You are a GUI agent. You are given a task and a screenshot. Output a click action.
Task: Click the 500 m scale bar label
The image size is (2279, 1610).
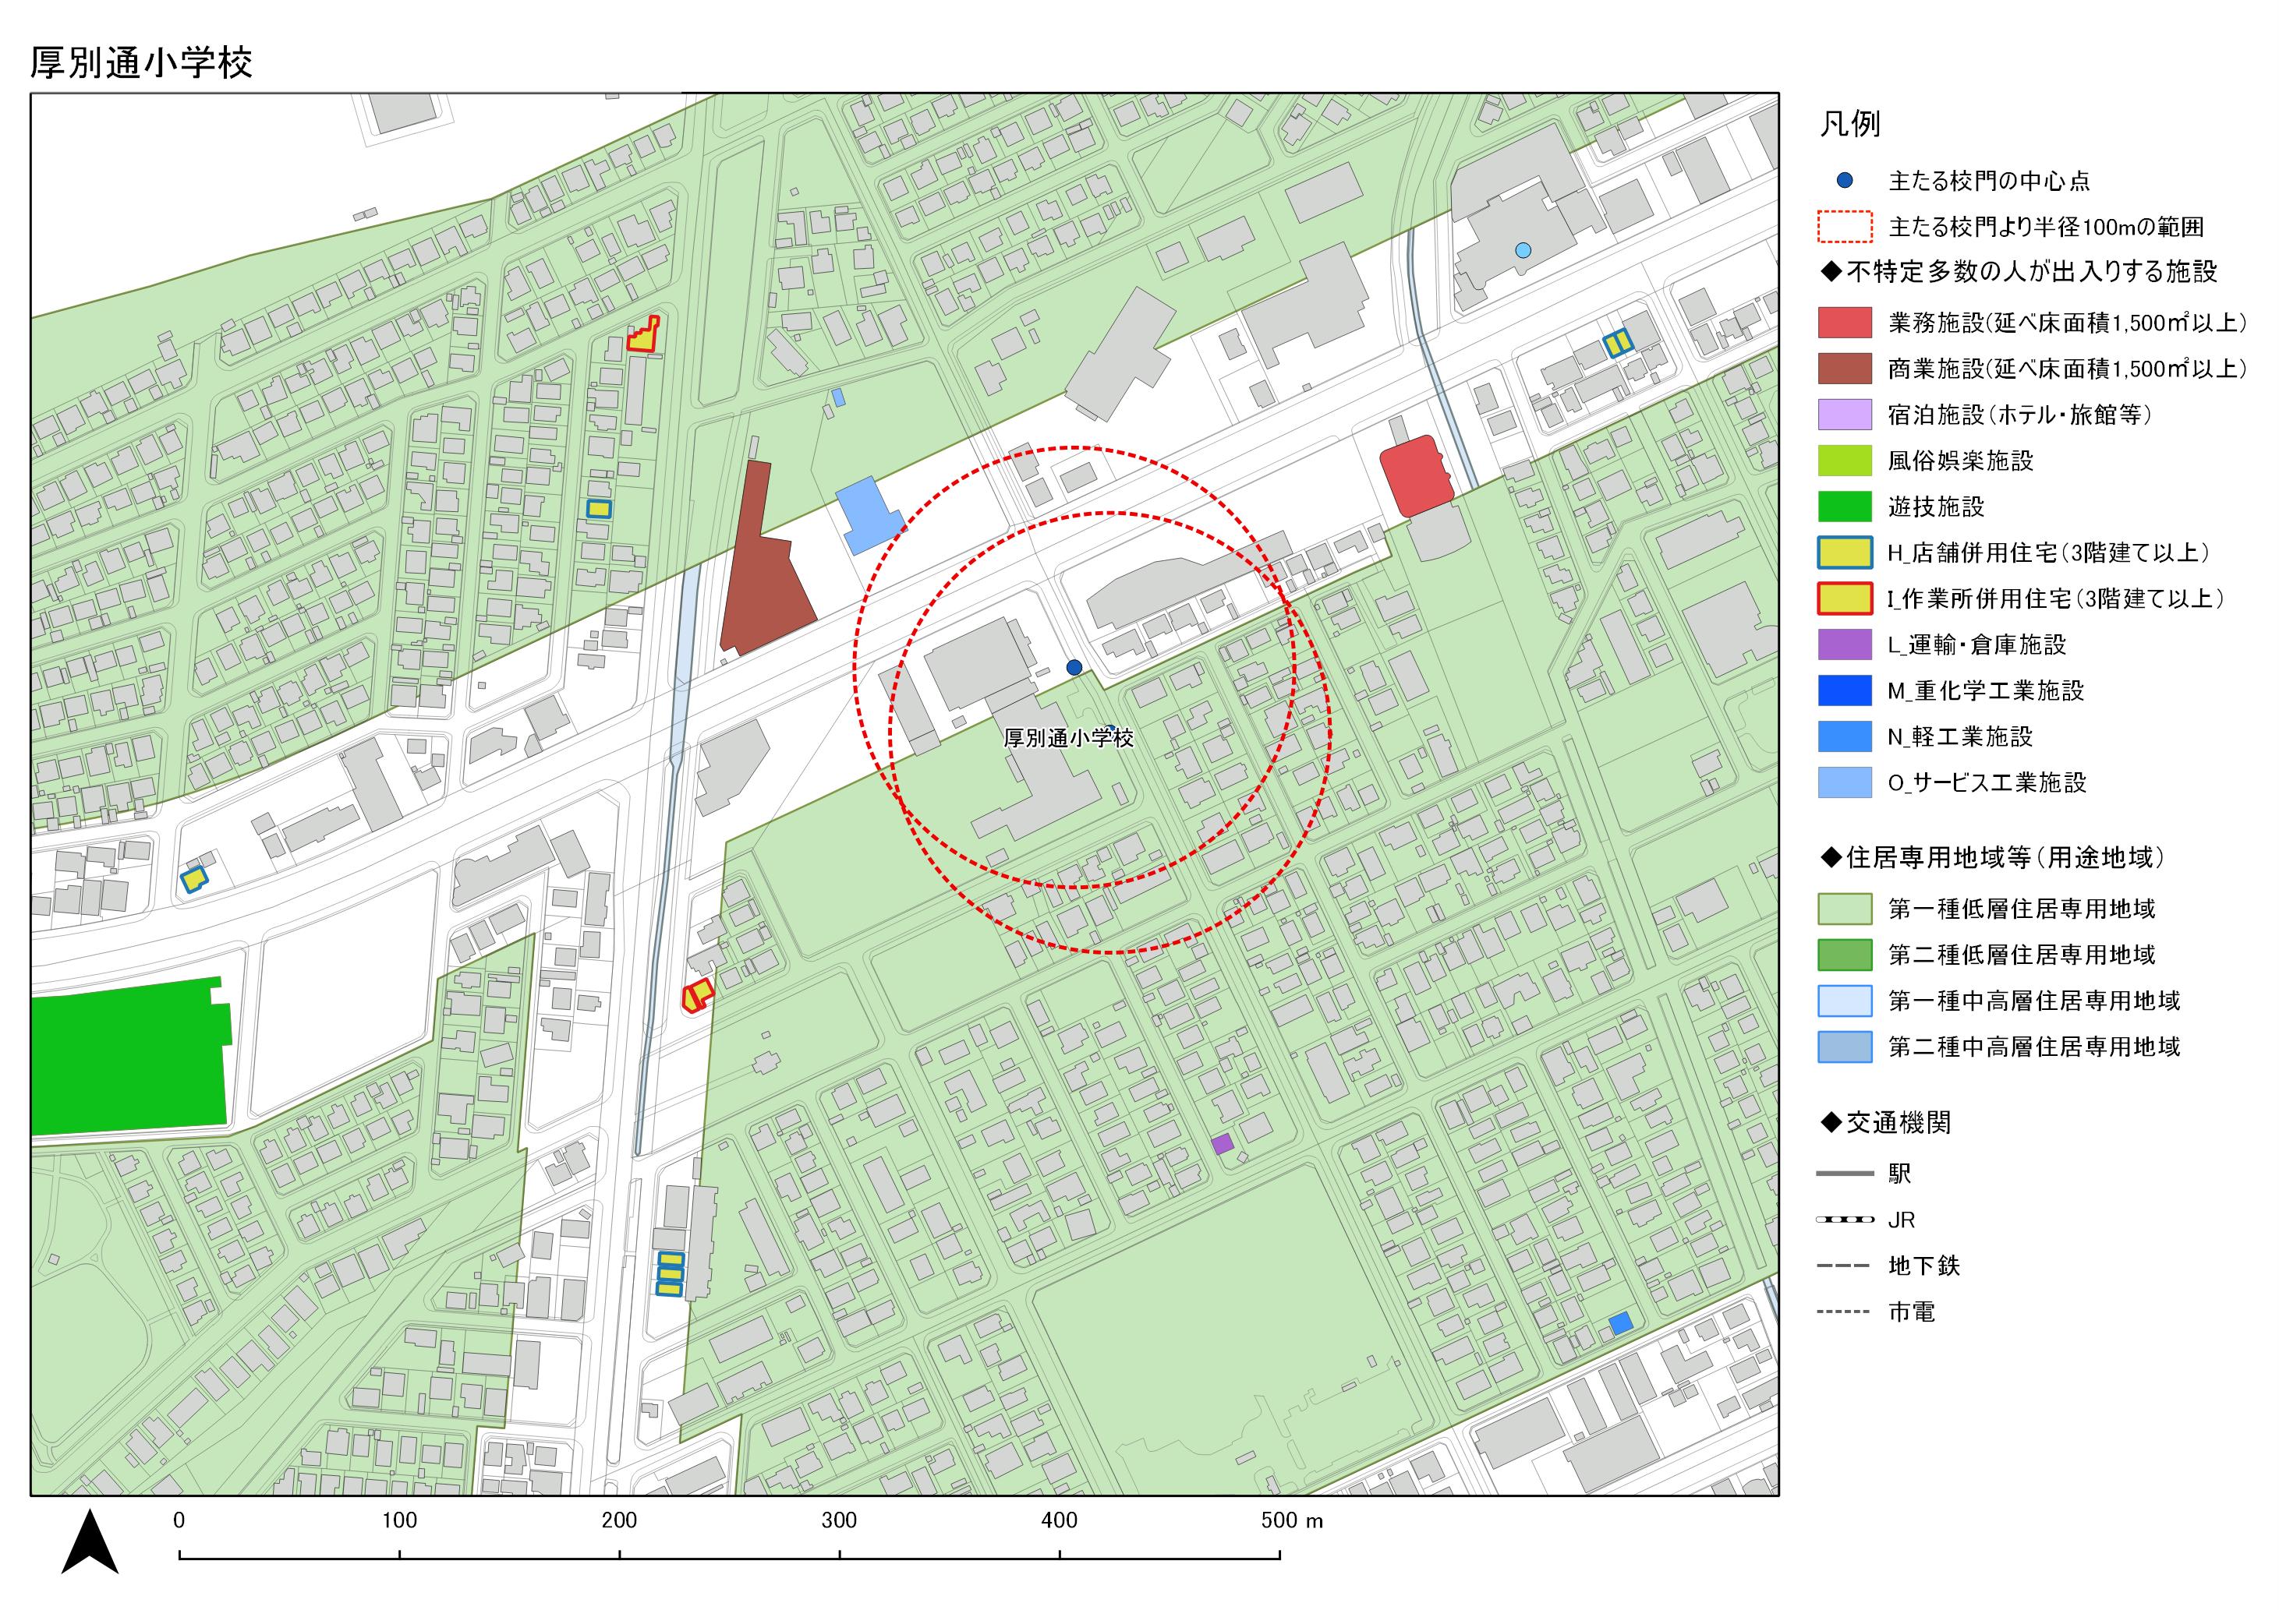(x=1291, y=1520)
